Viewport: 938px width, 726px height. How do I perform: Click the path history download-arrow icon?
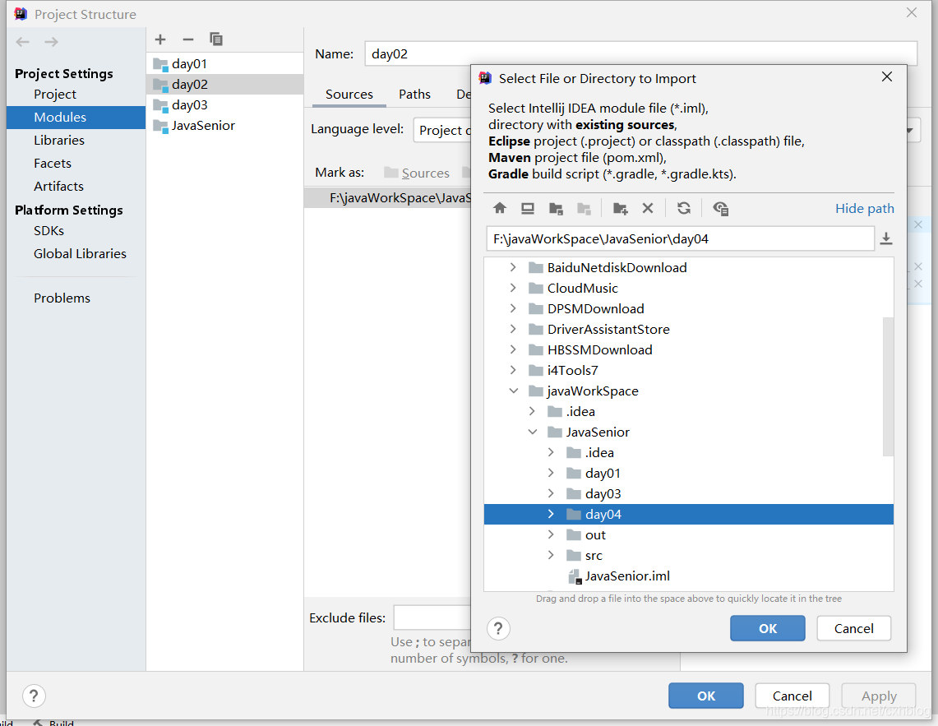click(886, 238)
